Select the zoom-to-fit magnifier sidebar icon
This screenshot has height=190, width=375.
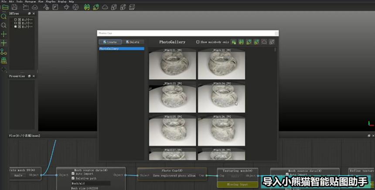click(x=3, y=25)
